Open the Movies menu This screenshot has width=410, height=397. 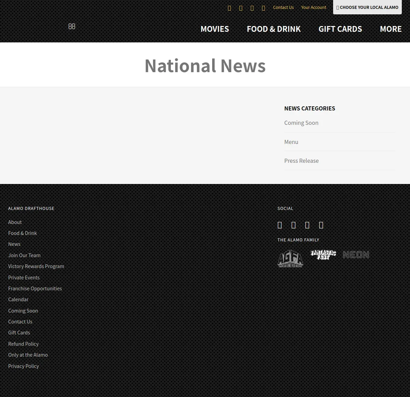[x=215, y=29]
